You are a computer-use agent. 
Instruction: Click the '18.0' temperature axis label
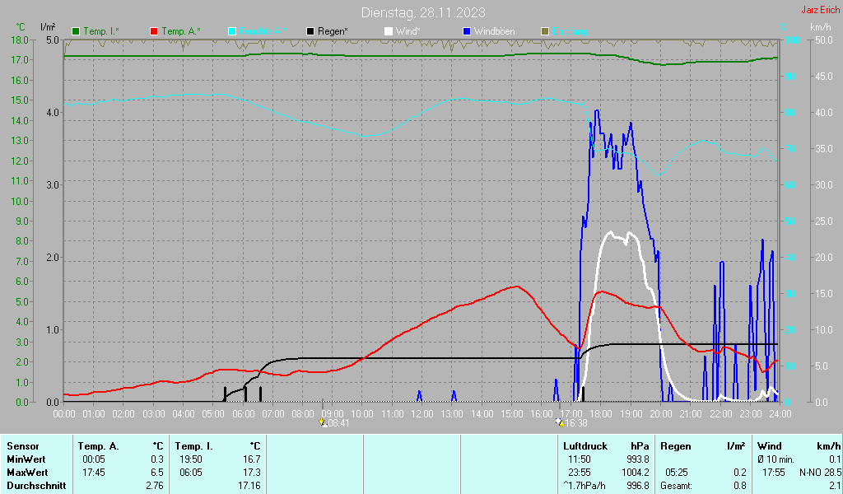[x=20, y=40]
